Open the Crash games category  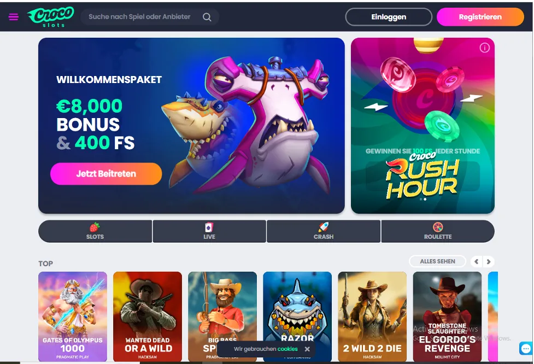324,231
